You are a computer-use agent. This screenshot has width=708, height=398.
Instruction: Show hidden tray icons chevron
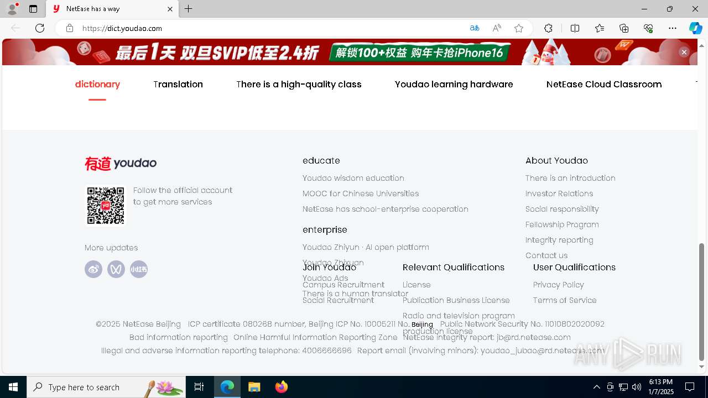point(596,387)
